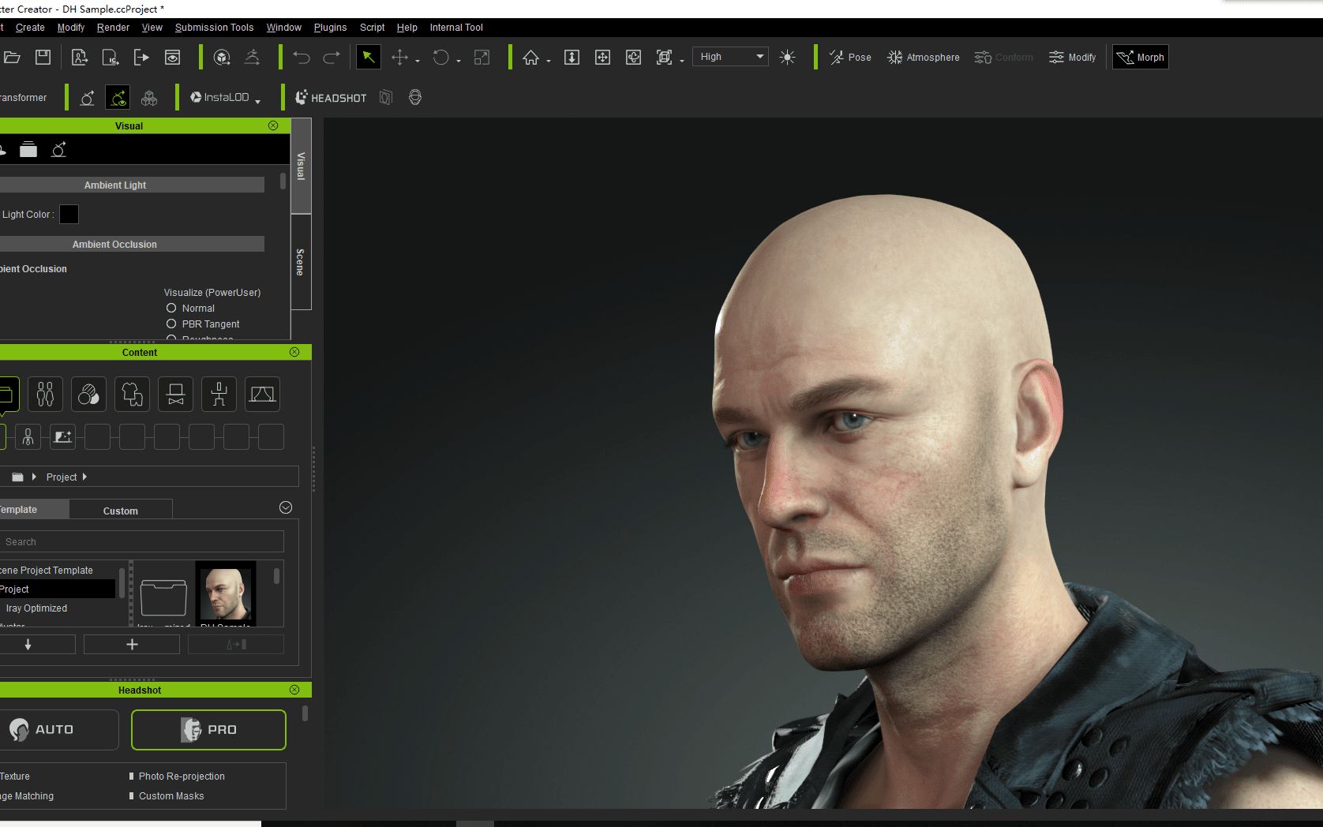
Task: Open the Internal Tool menu
Action: [x=456, y=28]
